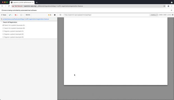Dismiss the automated test software banner
Image resolution: width=174 pixels, height=100 pixels.
pyautogui.click(x=171, y=10)
